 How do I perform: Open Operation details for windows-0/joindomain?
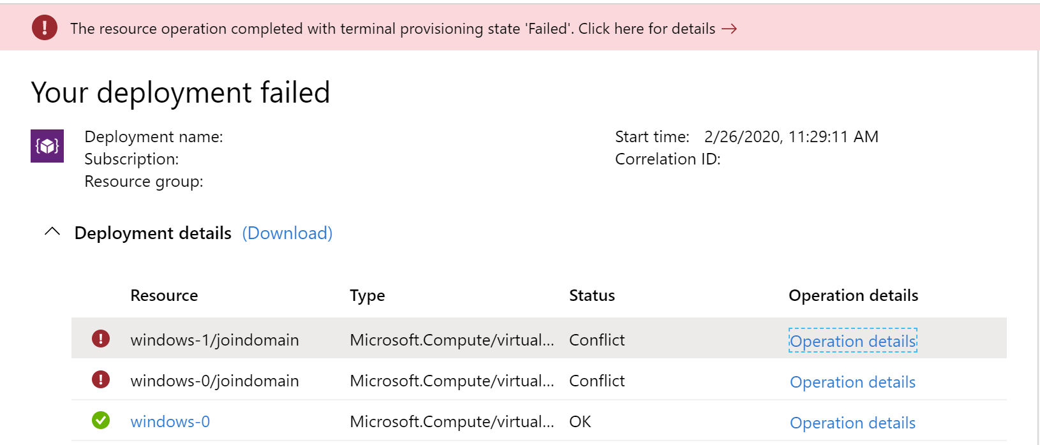point(852,382)
